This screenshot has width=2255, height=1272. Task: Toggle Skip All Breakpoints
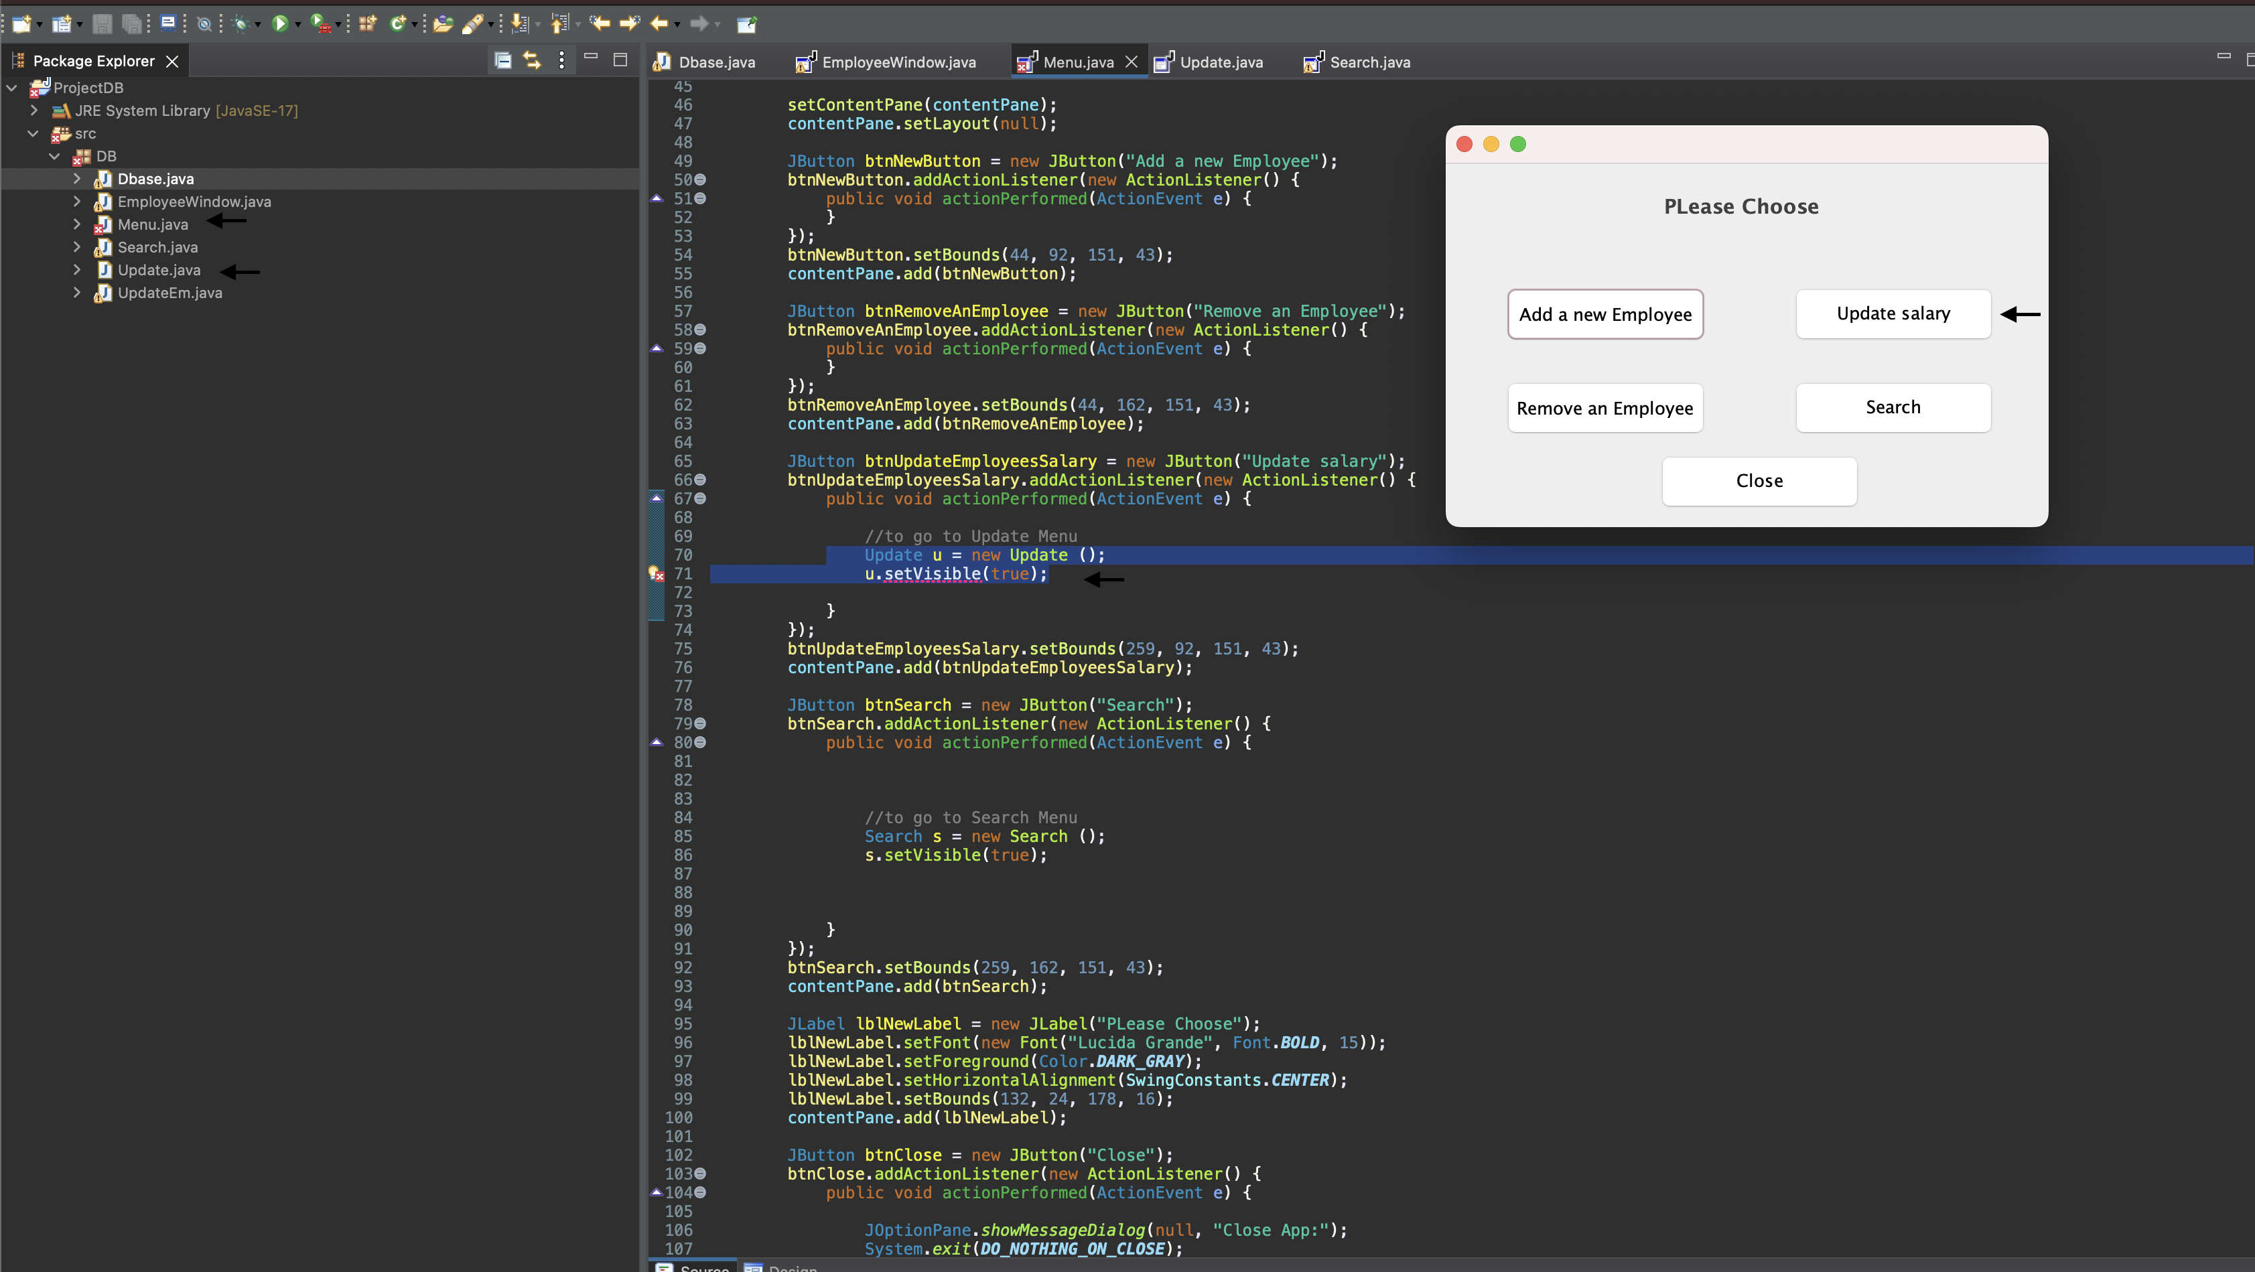click(204, 23)
